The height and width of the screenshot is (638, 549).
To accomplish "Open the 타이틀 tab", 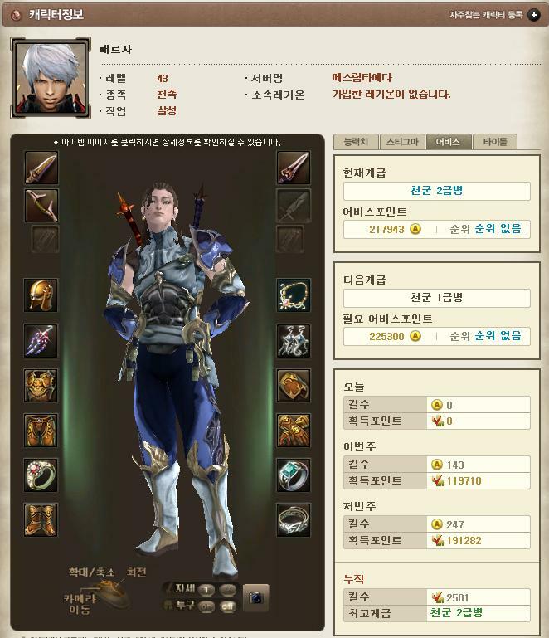I will (x=495, y=142).
